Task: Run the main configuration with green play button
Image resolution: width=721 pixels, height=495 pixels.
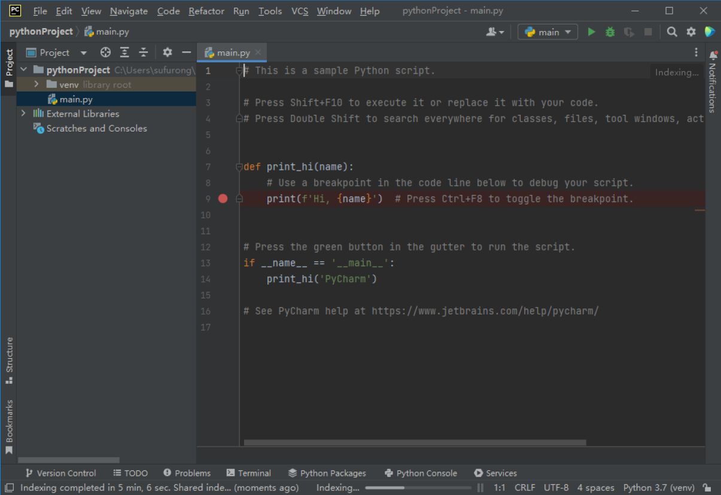Action: [x=591, y=32]
